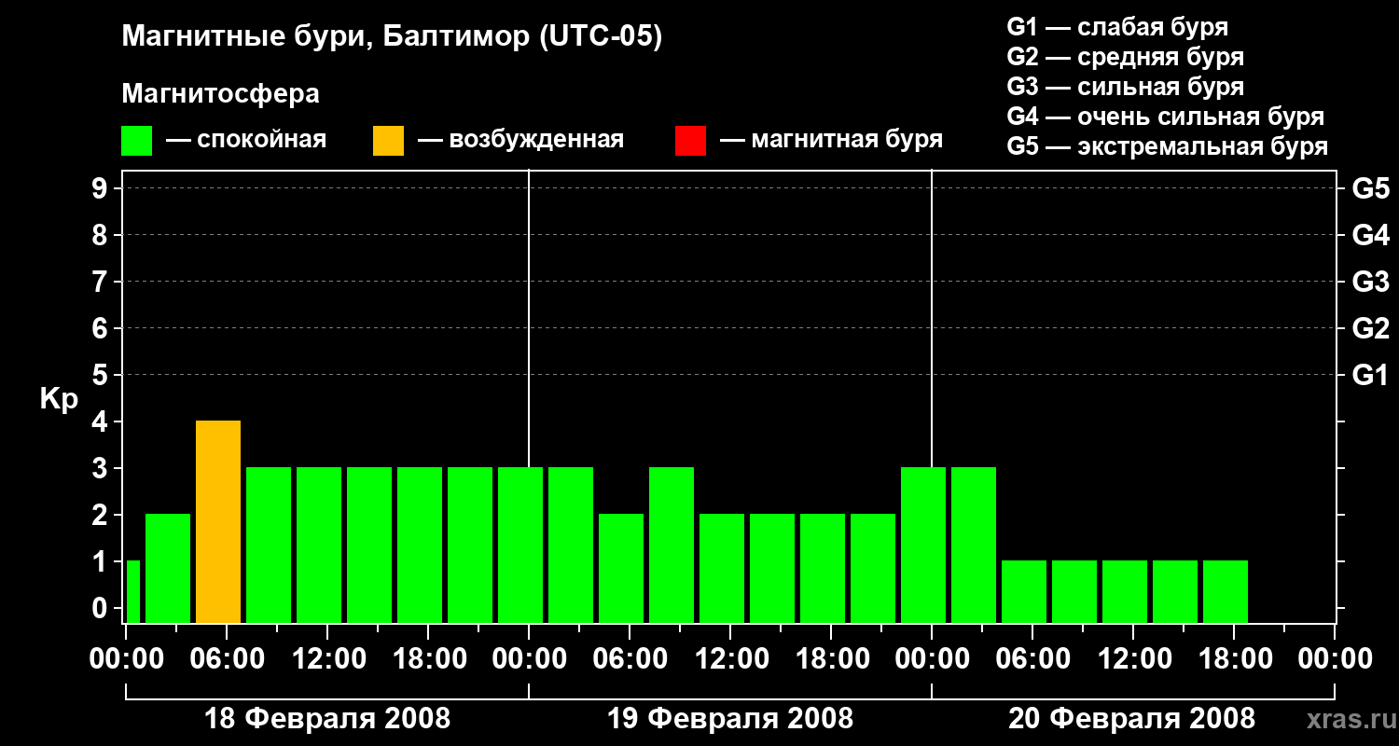
Task: Click the Kp 2 bar over 06:00 on 19 February
Action: point(621,568)
